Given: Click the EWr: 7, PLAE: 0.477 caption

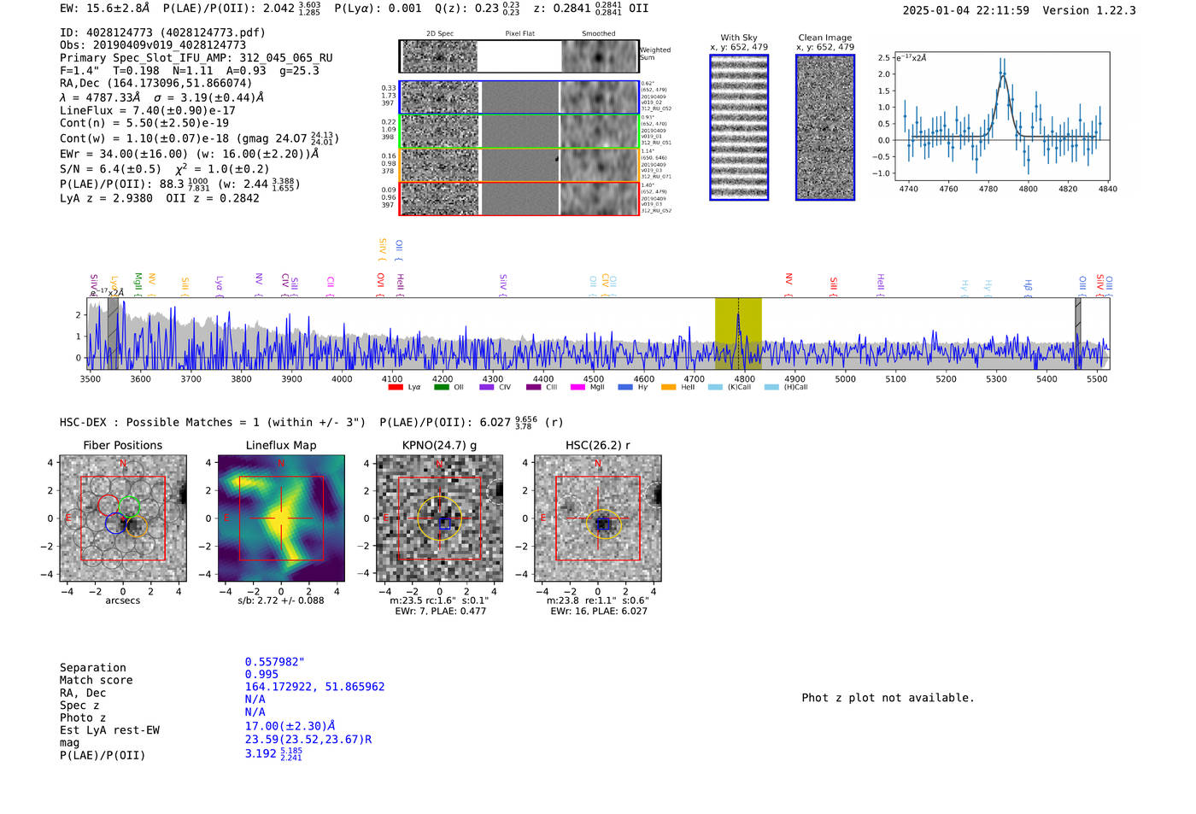Looking at the screenshot, I should click(x=441, y=612).
